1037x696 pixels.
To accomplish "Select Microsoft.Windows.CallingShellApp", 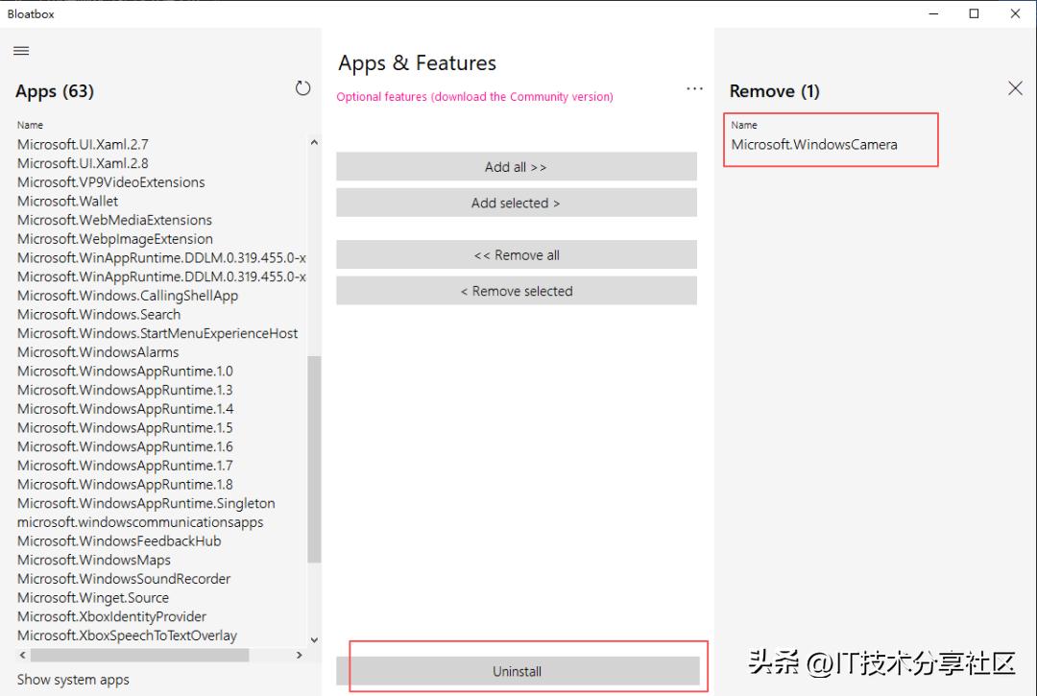I will pos(128,296).
